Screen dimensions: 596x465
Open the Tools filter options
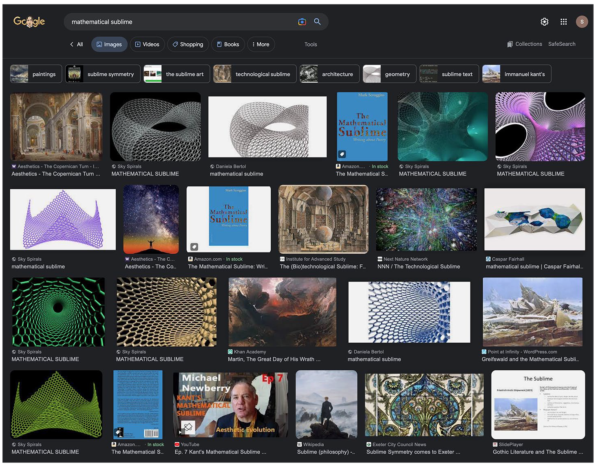(311, 44)
